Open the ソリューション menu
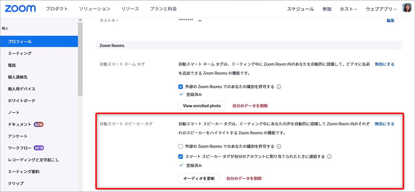This screenshot has height=192, width=415. point(95,9)
